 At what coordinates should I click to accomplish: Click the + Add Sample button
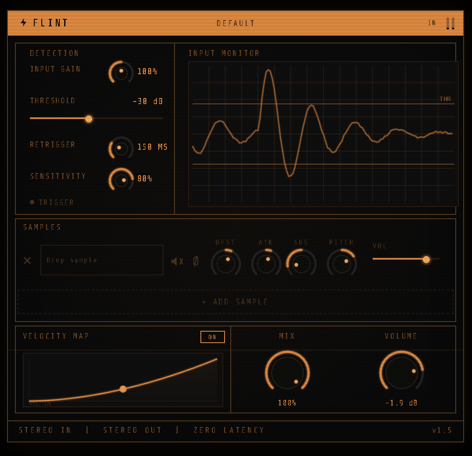tap(236, 302)
